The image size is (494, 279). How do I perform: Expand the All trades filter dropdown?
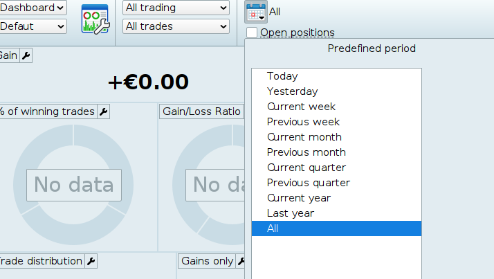[176, 26]
